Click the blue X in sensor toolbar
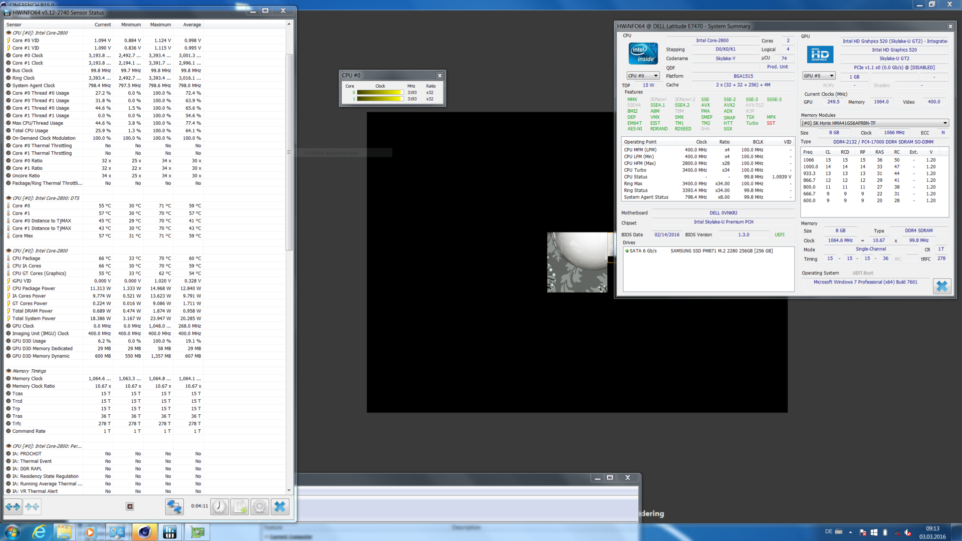962x541 pixels. tap(280, 507)
